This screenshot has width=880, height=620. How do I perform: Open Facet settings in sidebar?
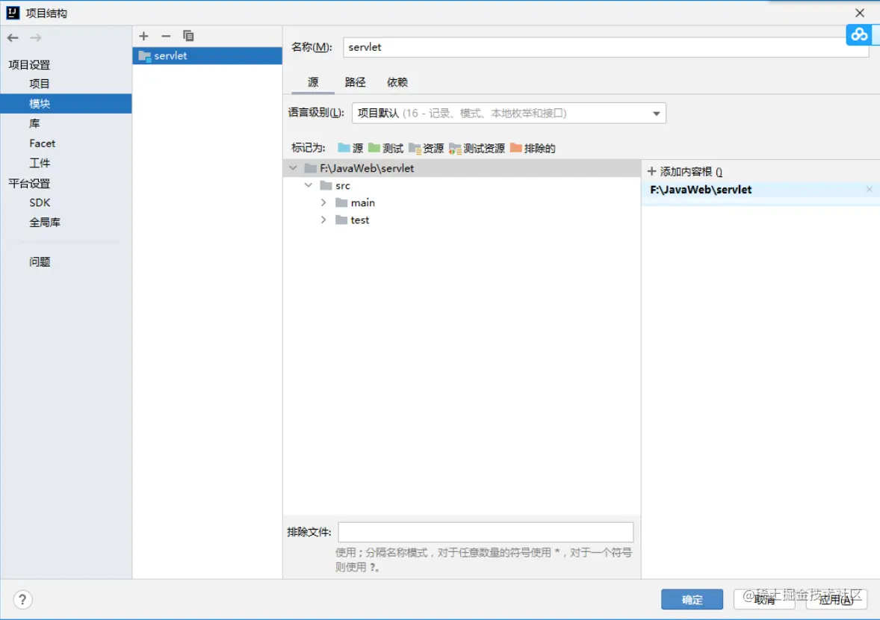pos(42,143)
